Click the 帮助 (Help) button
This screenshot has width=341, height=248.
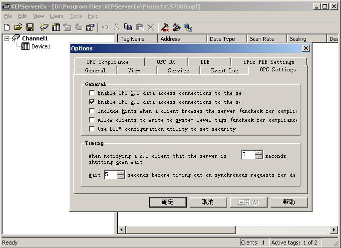[x=289, y=202]
